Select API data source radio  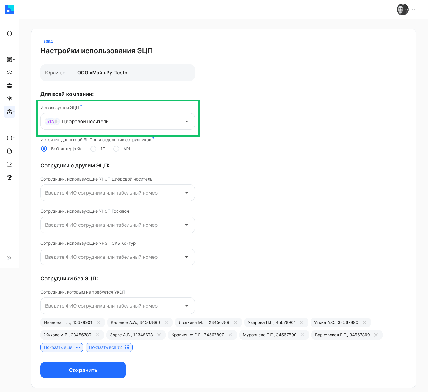click(x=116, y=149)
